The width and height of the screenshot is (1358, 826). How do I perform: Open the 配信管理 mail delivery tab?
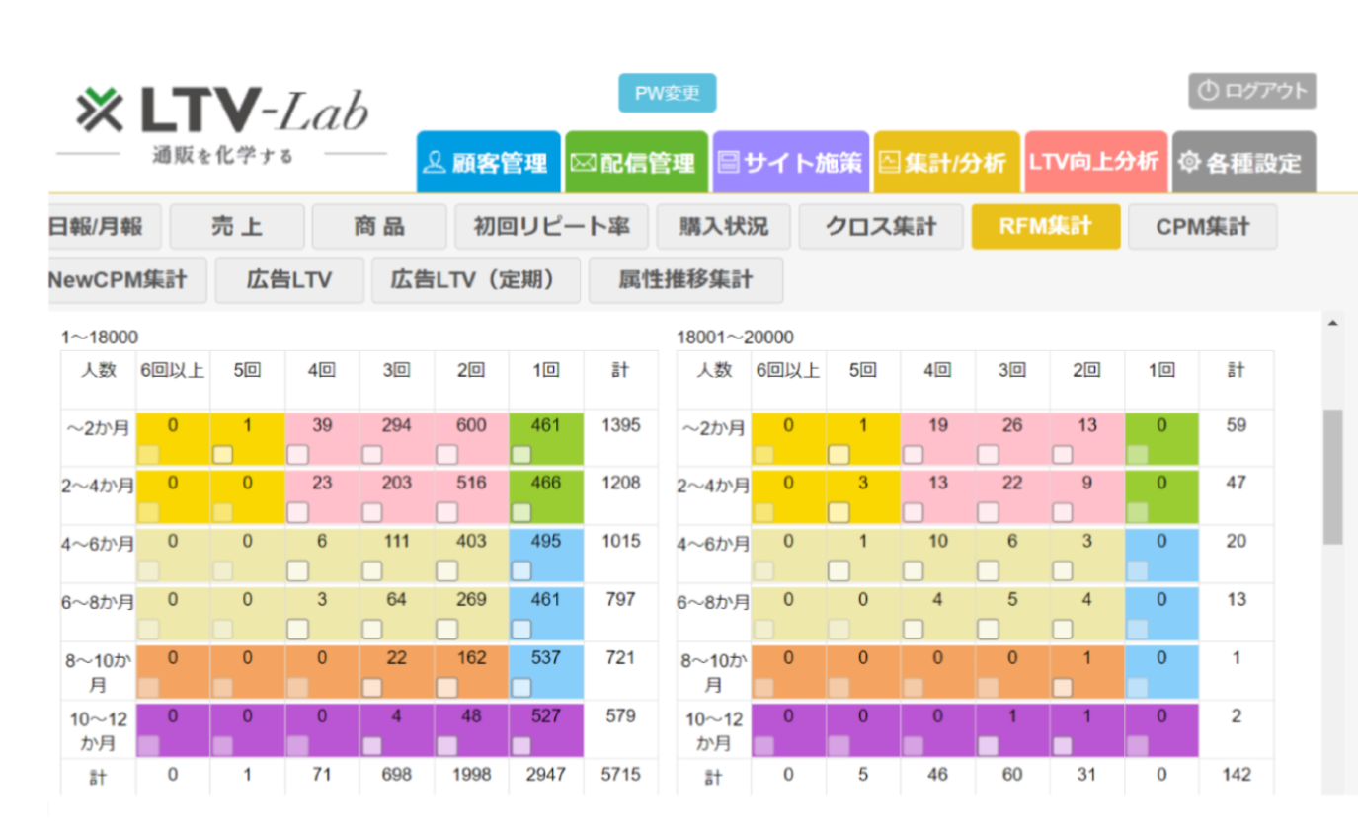[x=636, y=163]
